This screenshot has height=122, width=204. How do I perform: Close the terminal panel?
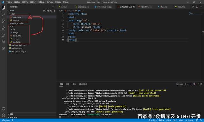[201, 84]
